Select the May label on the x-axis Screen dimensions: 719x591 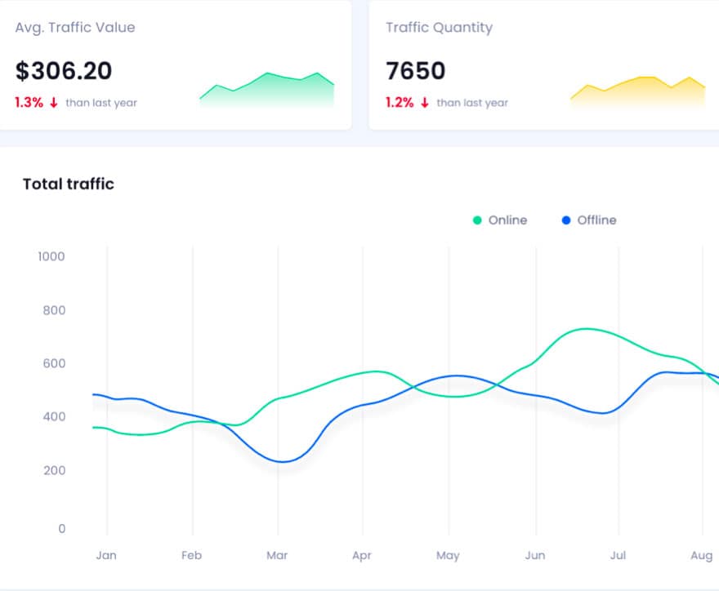pos(448,556)
